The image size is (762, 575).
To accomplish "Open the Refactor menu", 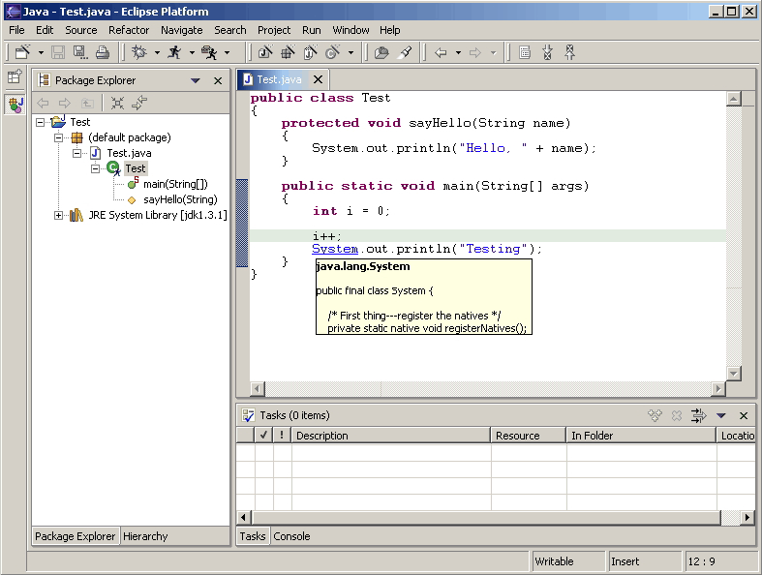I will coord(129,30).
